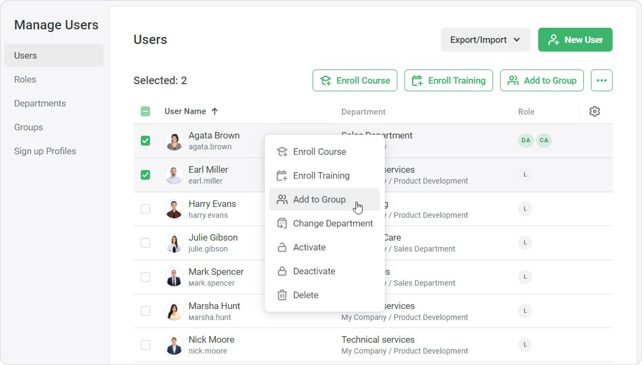
Task: Click the padlock icon beside Deactivate
Action: (282, 271)
